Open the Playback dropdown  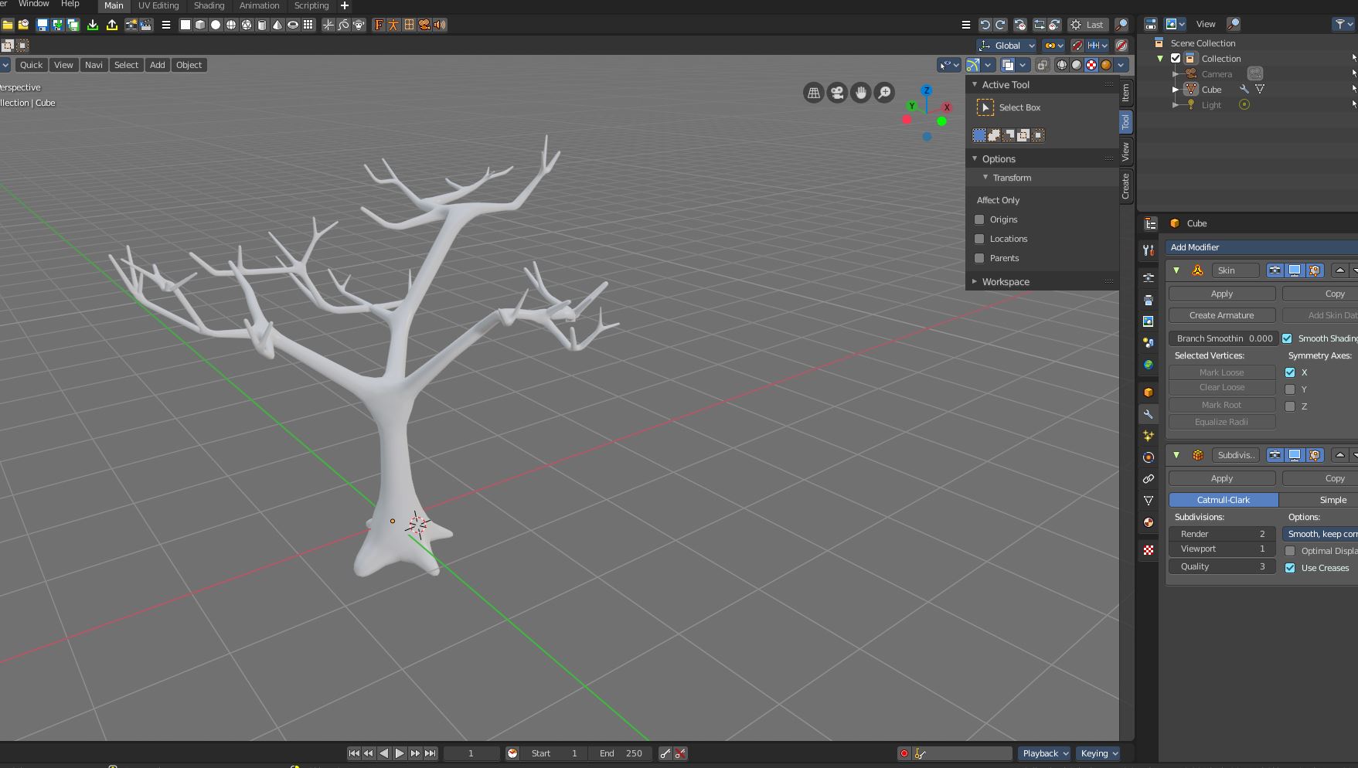tap(1045, 753)
